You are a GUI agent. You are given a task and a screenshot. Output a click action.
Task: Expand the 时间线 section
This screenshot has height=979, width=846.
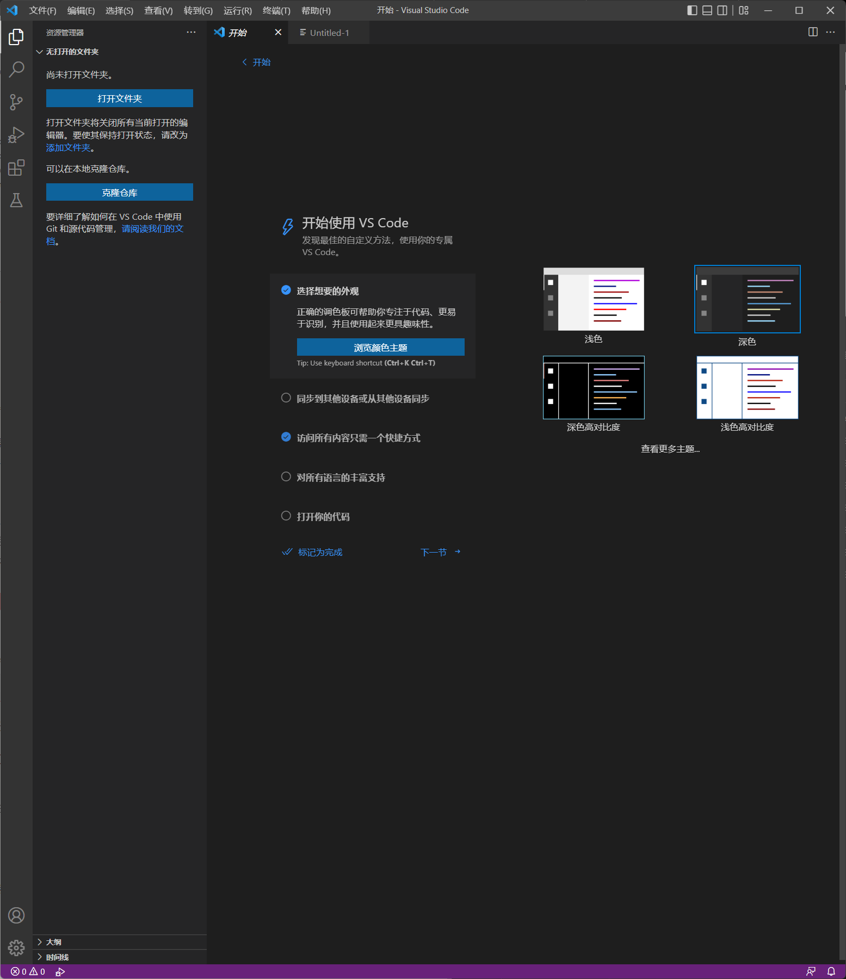point(120,957)
